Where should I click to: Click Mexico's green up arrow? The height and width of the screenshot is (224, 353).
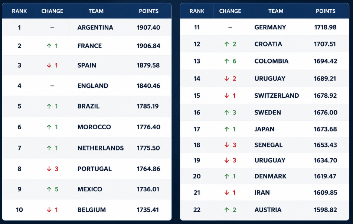(x=49, y=189)
